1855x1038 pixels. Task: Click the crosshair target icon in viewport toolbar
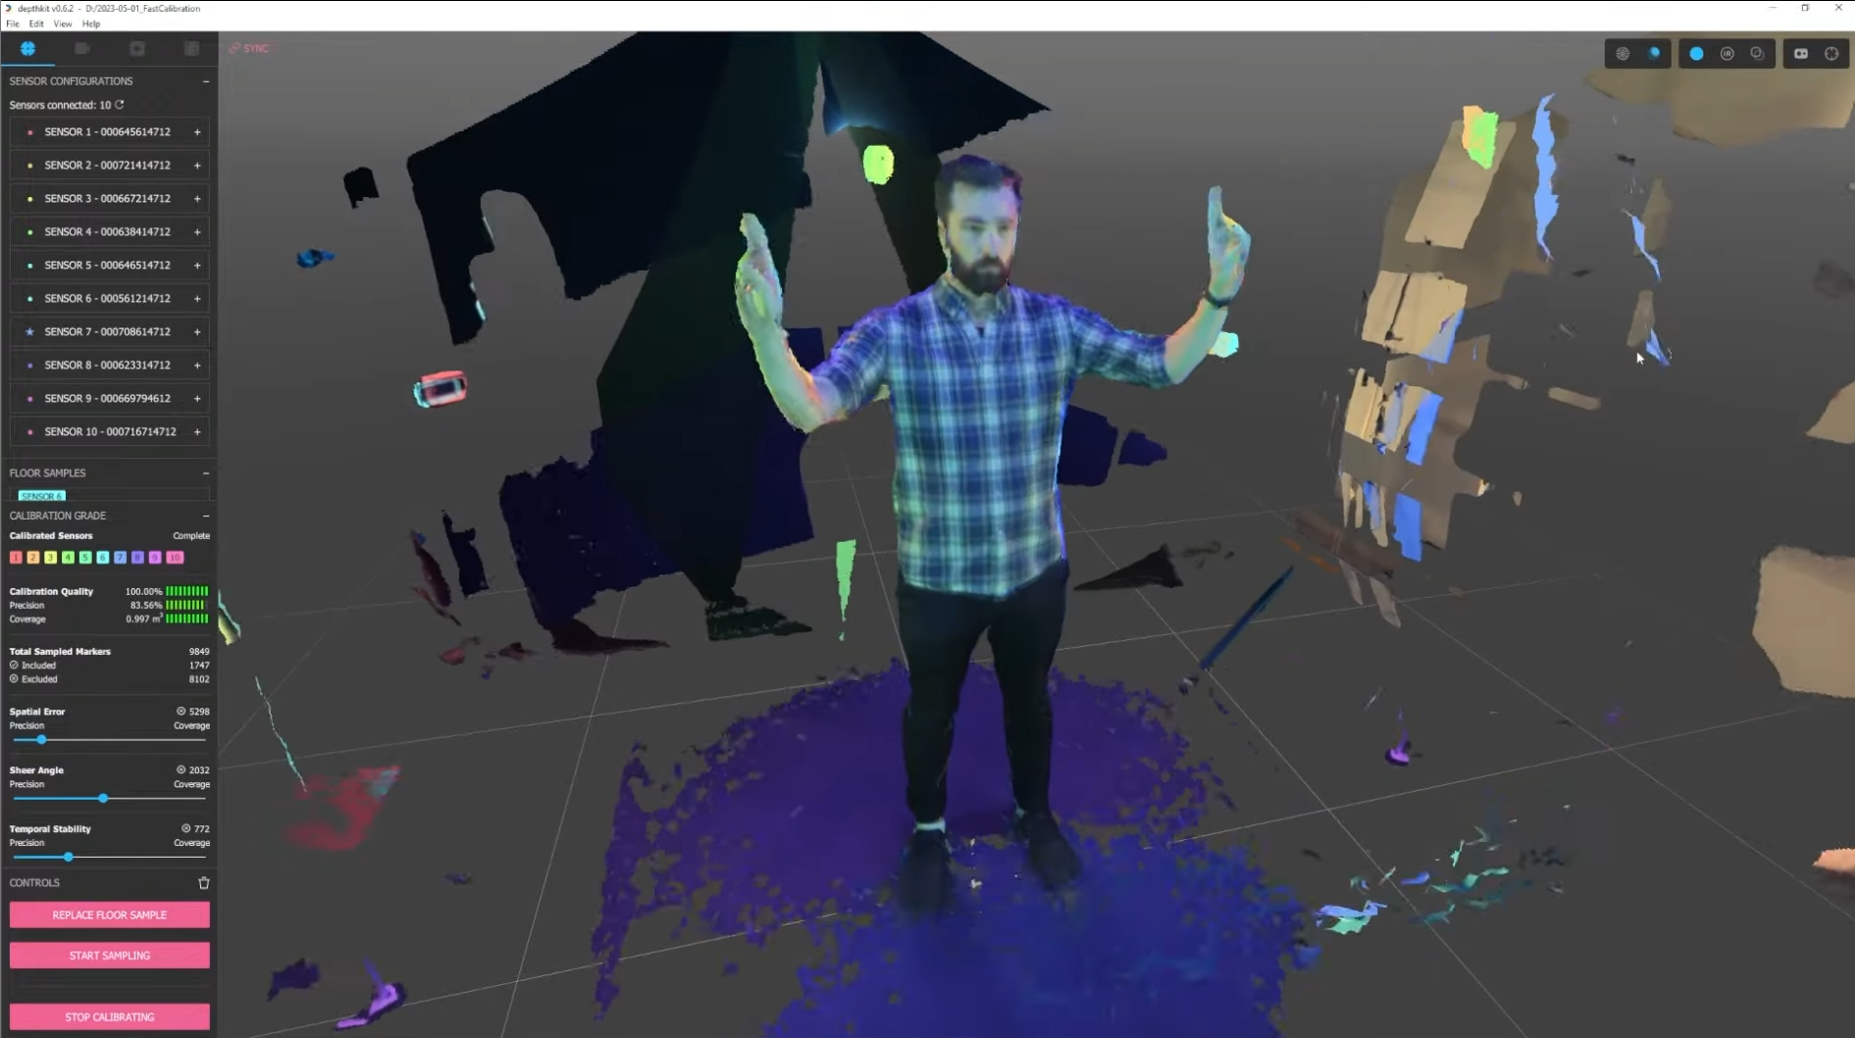[1831, 54]
